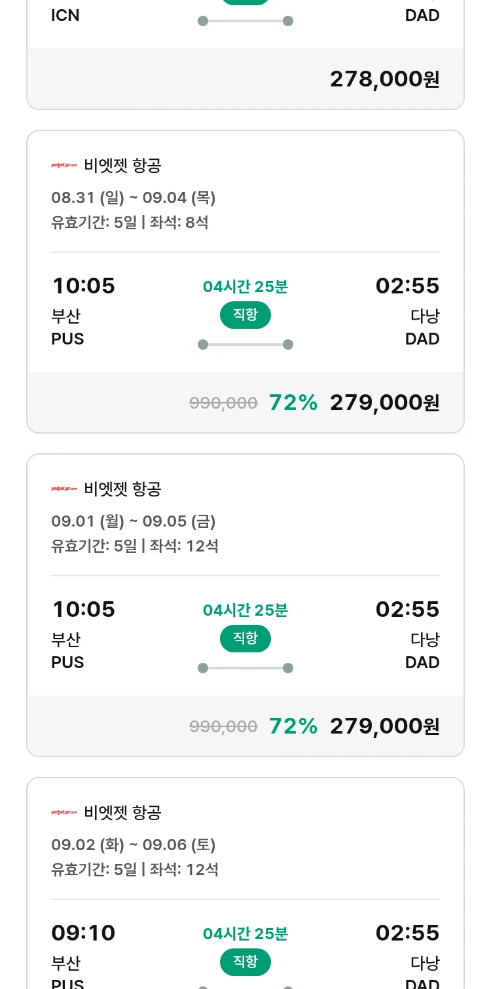
Task: Click the 09:10 departure time from 부산
Action: pos(83,933)
